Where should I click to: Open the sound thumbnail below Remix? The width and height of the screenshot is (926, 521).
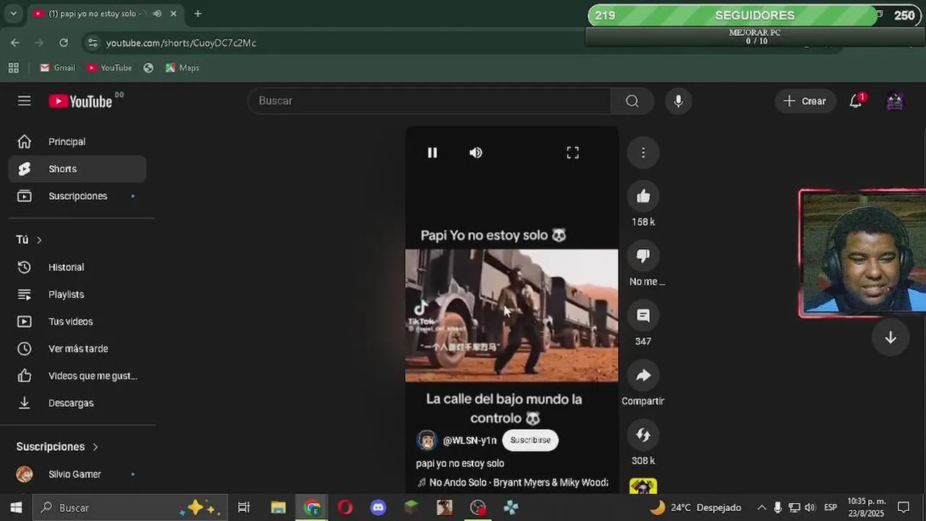[x=643, y=486]
